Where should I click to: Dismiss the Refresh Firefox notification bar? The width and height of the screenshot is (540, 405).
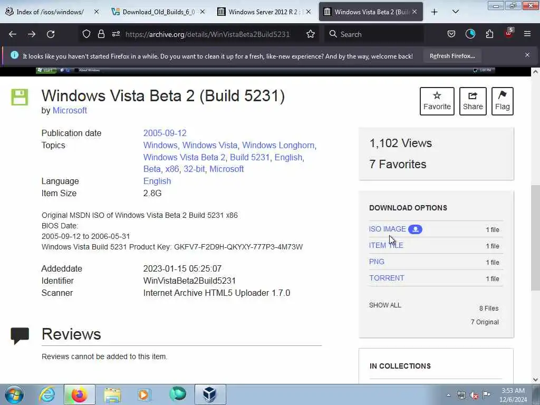(527, 55)
